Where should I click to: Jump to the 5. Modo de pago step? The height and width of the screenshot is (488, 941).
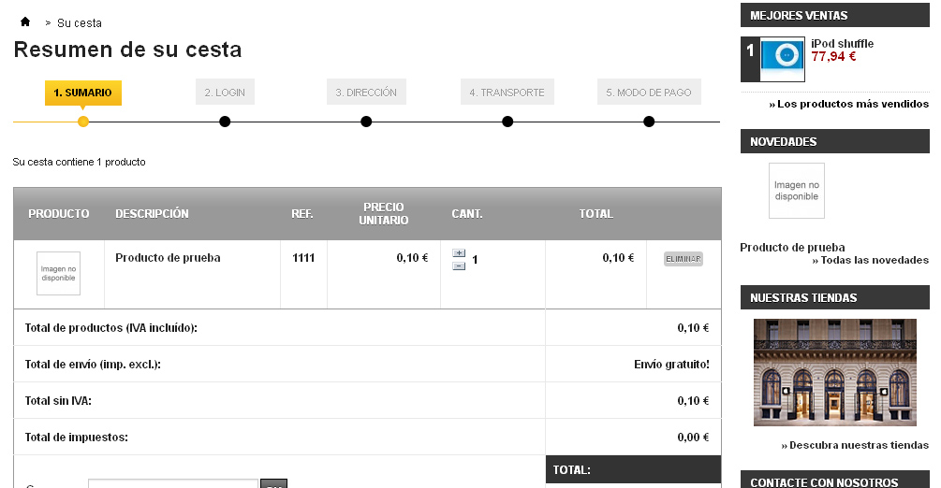pos(649,93)
